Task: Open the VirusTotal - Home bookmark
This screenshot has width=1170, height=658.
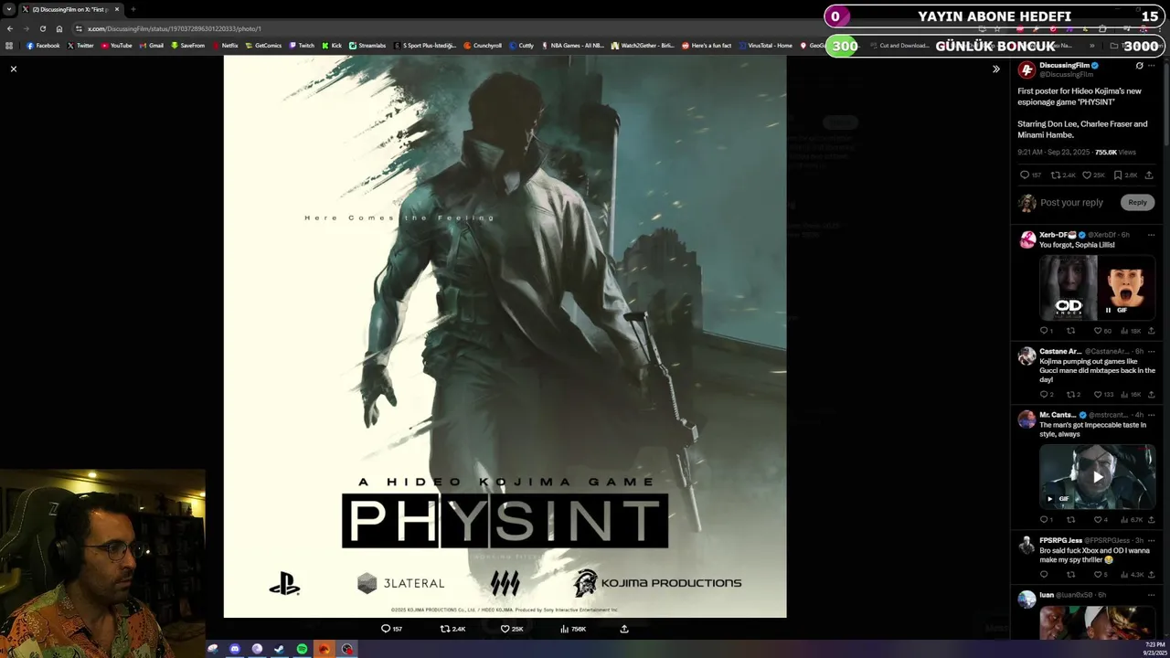Action: pos(765,45)
